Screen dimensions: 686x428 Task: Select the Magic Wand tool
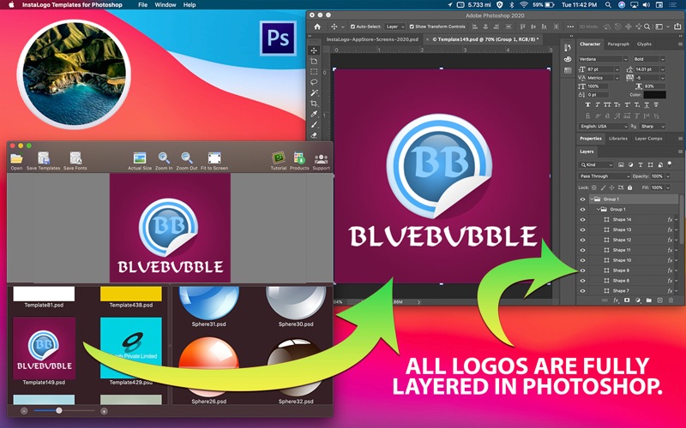point(314,93)
